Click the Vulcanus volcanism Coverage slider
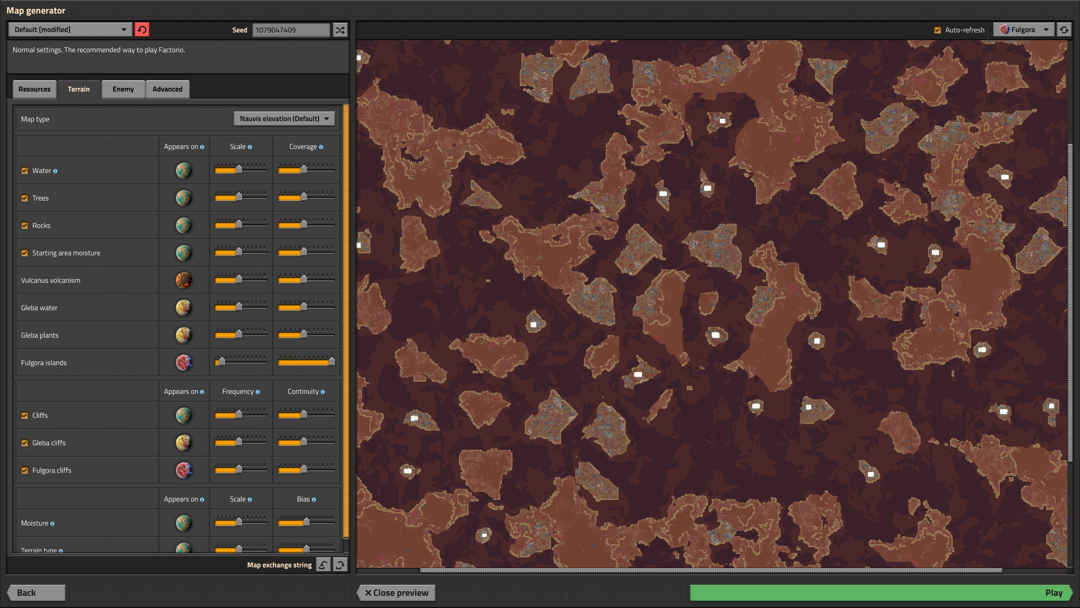The height and width of the screenshot is (608, 1080). click(x=306, y=279)
